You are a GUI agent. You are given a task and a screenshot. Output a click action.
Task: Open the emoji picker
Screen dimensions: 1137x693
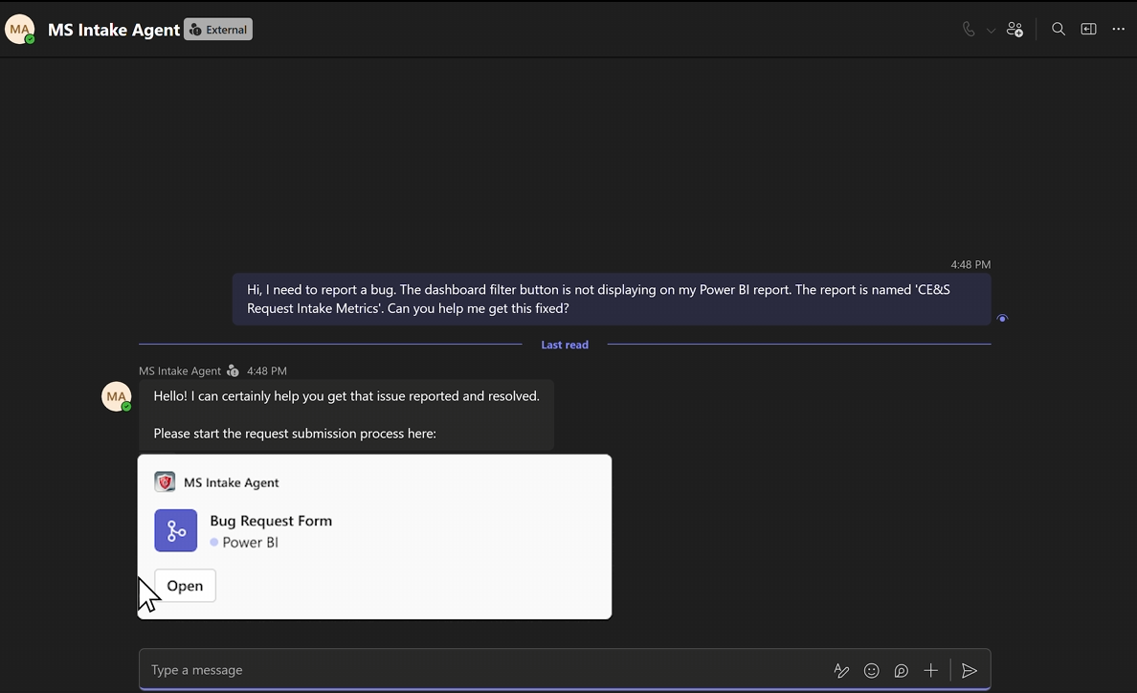pyautogui.click(x=872, y=671)
